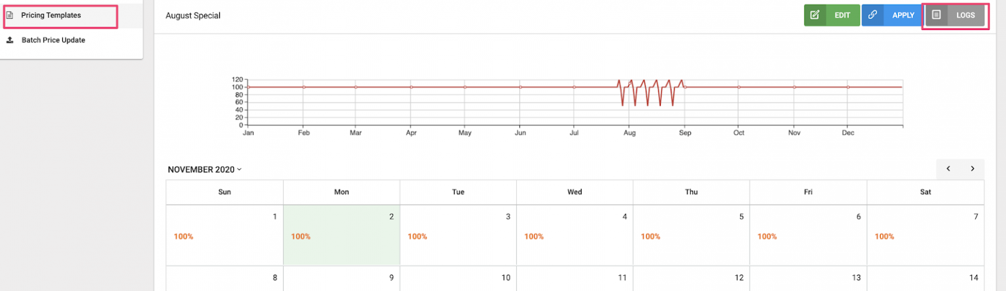Select the November 7 calendar cell
This screenshot has height=291, width=1006.
(x=925, y=235)
